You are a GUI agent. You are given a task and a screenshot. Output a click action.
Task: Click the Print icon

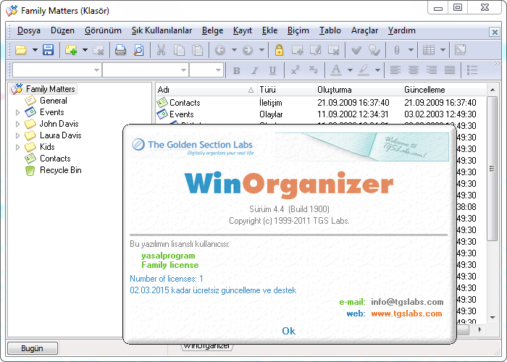120,50
